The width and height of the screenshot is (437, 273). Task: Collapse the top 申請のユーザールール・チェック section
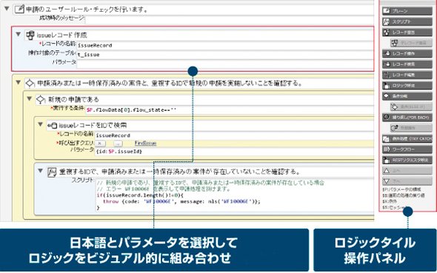click(x=7, y=9)
